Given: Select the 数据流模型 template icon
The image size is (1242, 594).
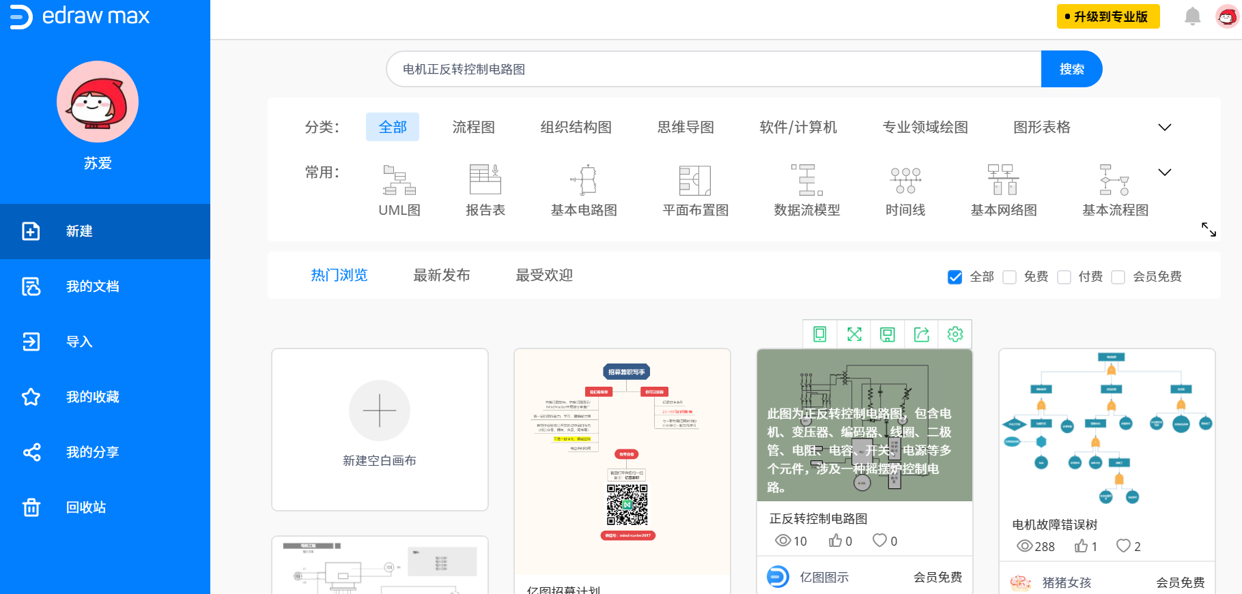Looking at the screenshot, I should [x=807, y=180].
